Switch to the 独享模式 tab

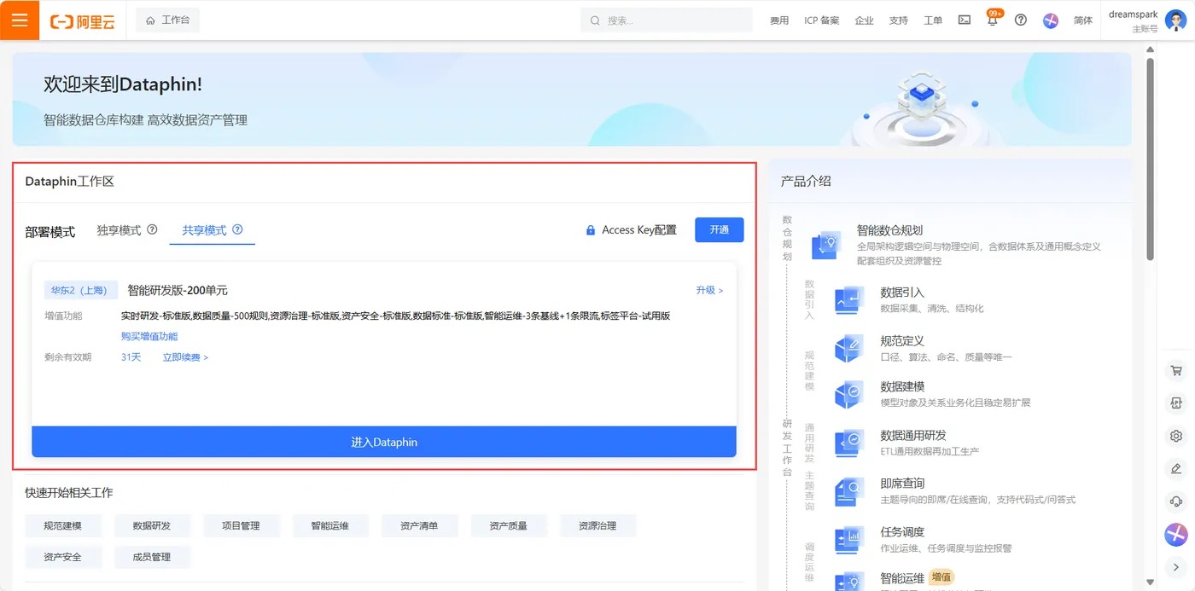coord(119,230)
